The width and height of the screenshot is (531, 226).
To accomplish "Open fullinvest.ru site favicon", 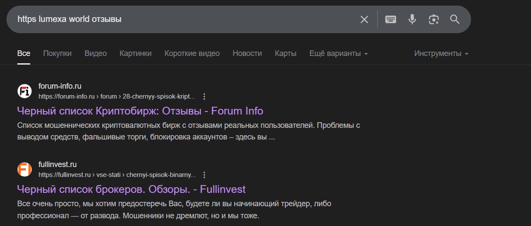I will 25,169.
